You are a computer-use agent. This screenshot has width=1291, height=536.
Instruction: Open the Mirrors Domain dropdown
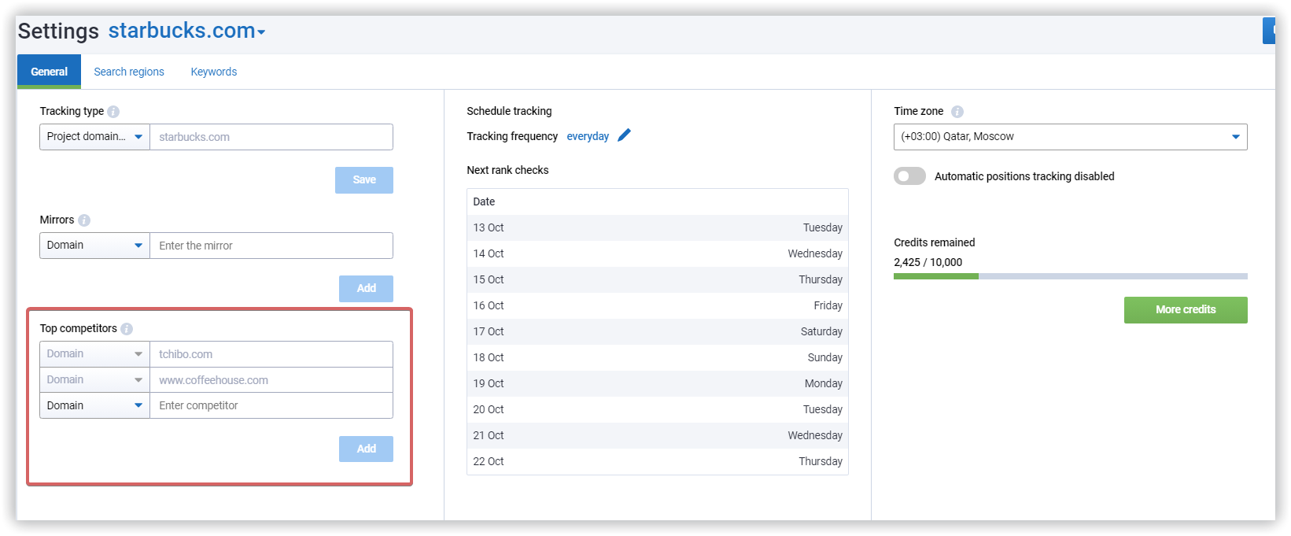point(94,246)
